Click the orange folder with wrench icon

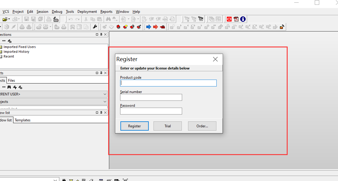click(282, 27)
